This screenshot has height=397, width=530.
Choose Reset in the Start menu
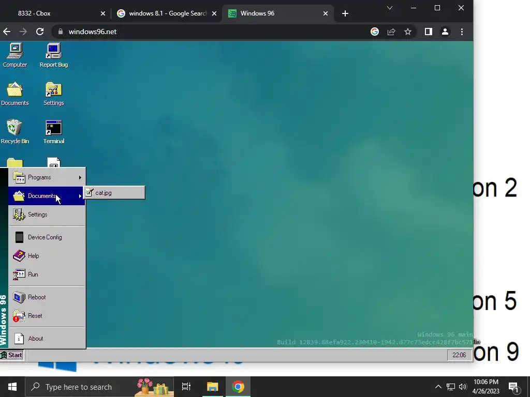[x=47, y=316]
